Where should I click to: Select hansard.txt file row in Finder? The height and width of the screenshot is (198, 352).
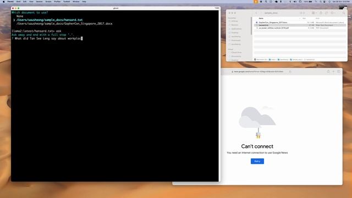click(x=300, y=25)
